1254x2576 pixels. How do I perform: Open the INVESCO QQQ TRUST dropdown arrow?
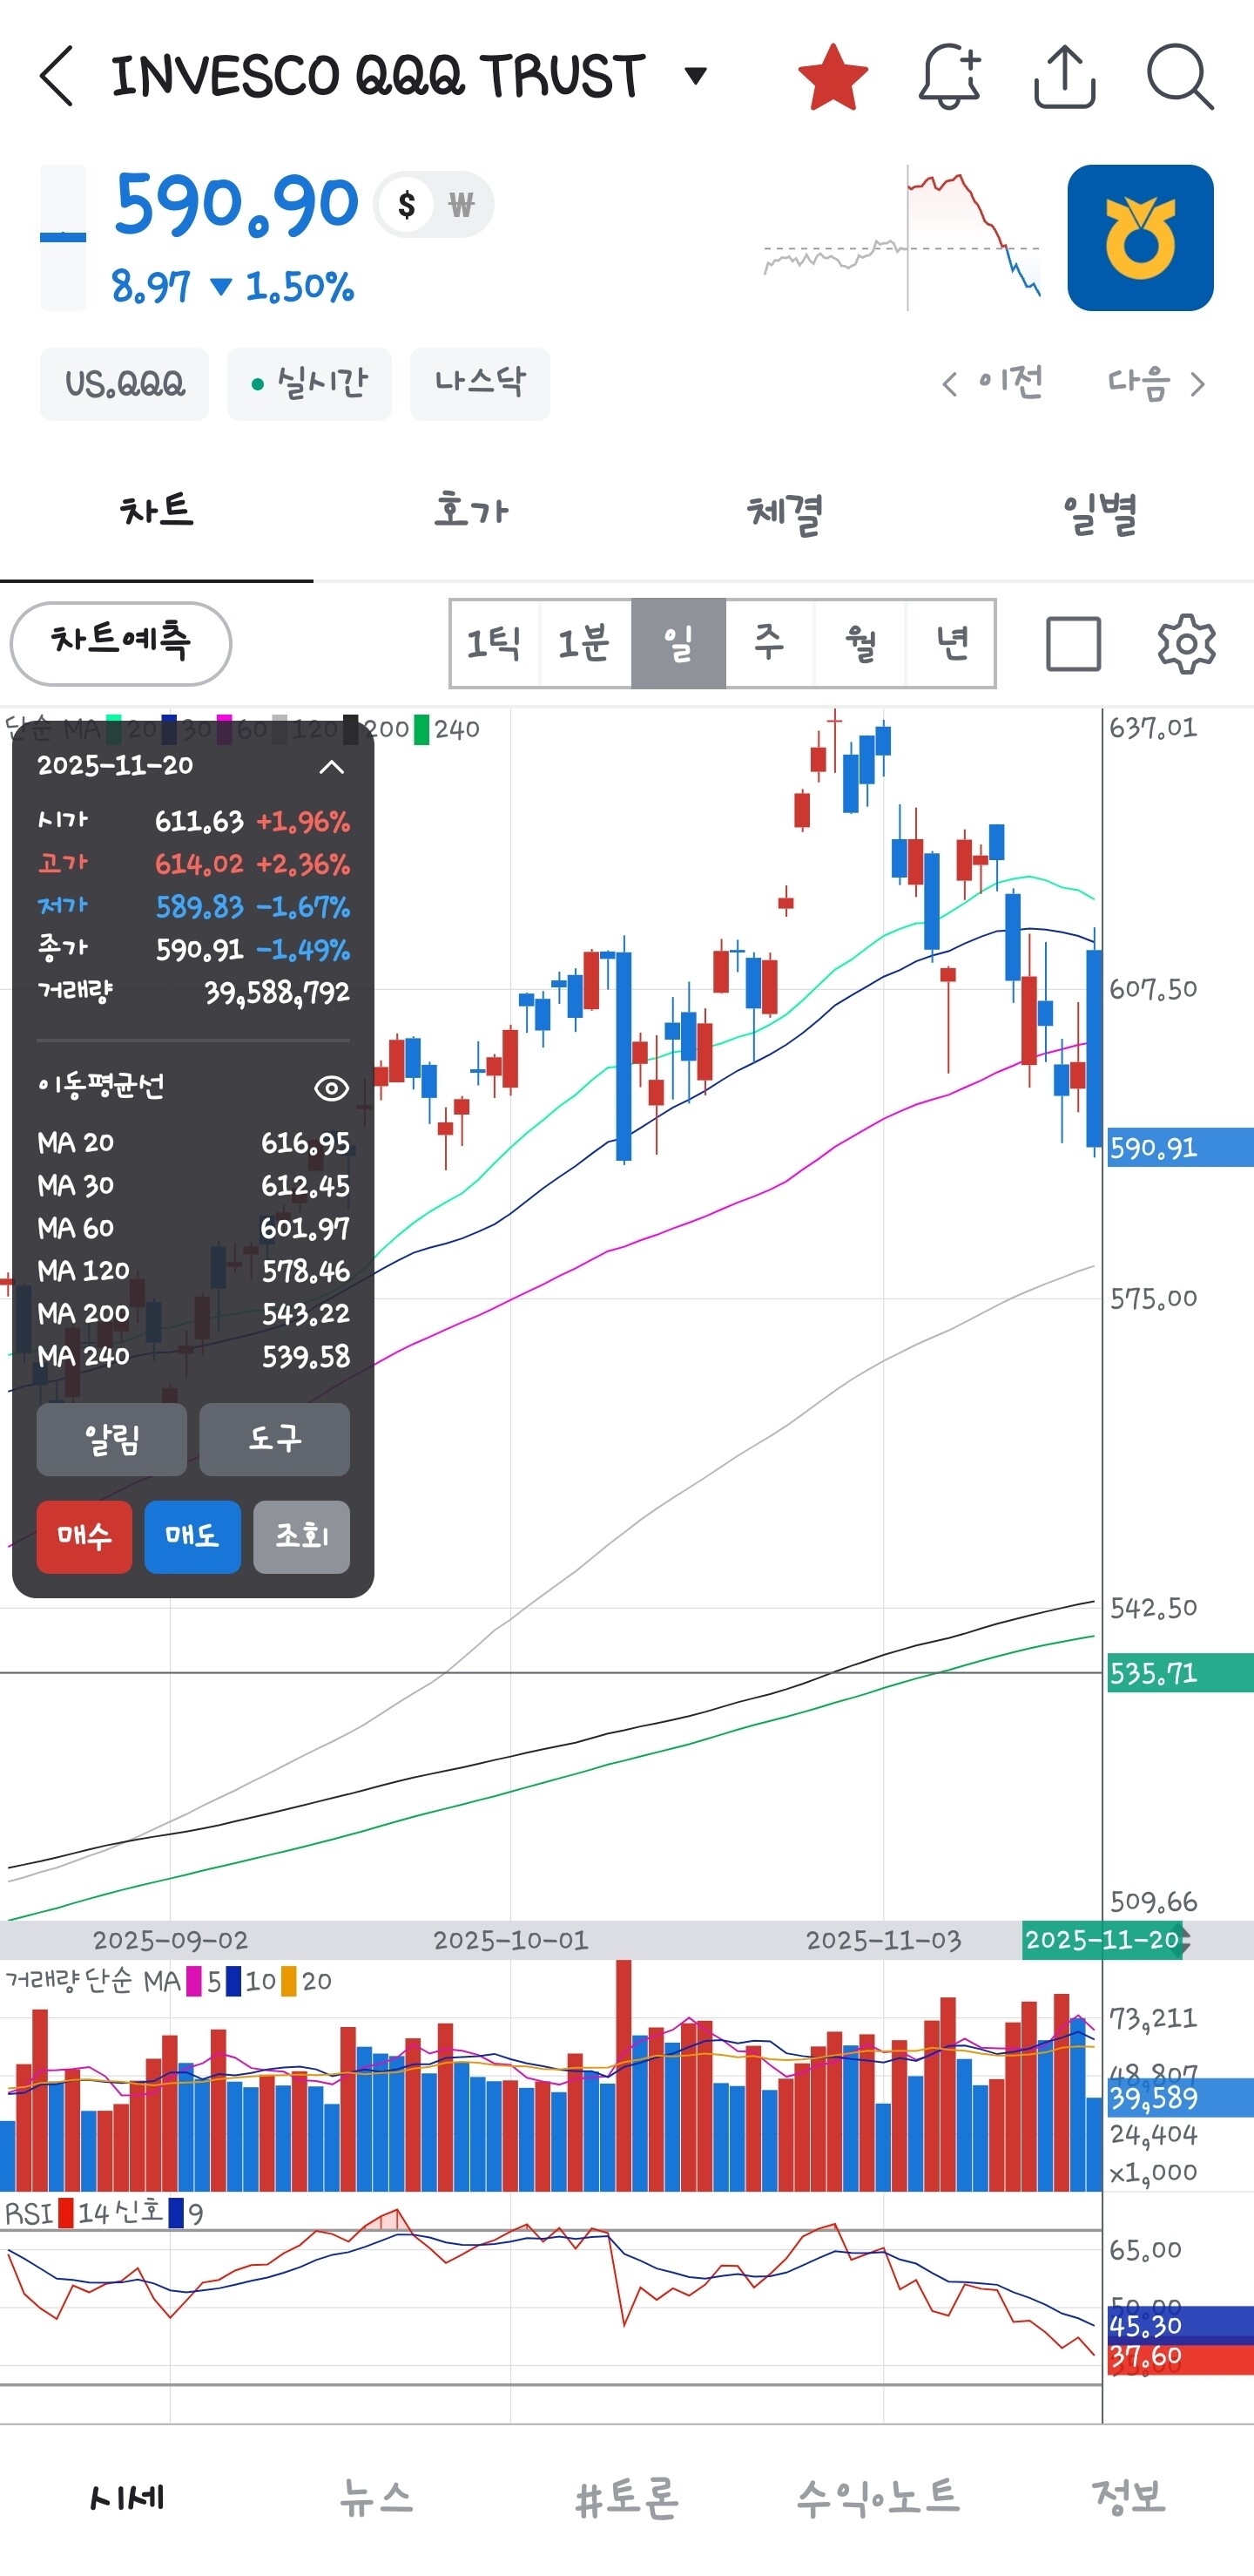tap(696, 75)
